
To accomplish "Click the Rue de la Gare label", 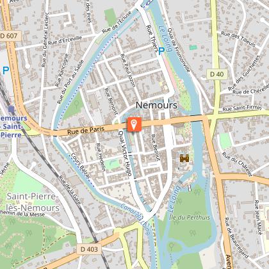I will point(70,190).
